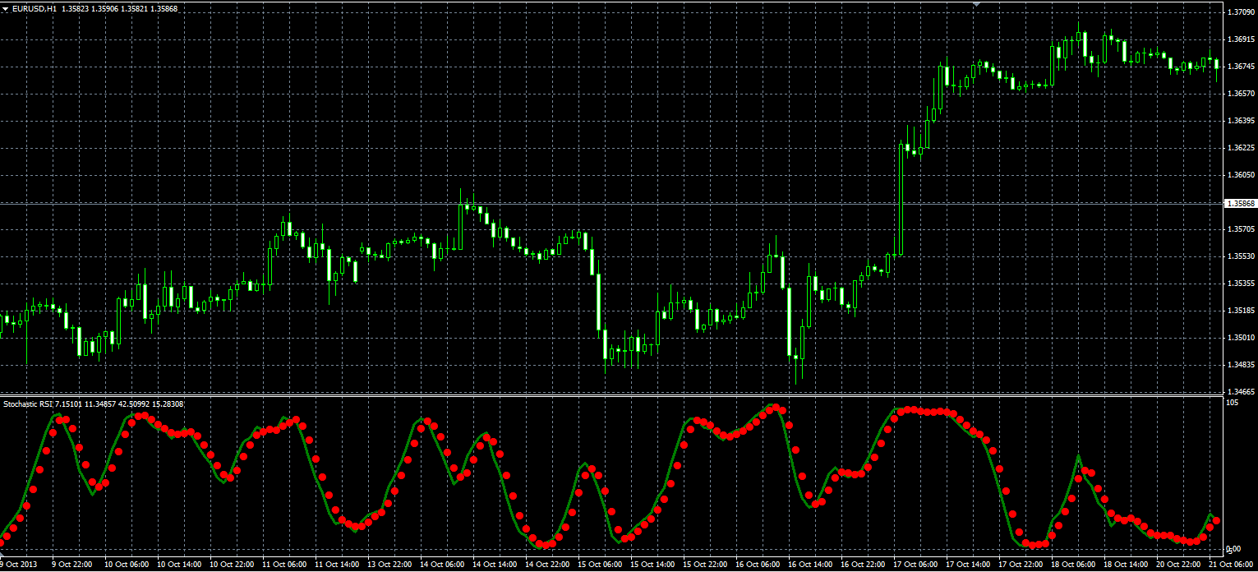Click price scale value 1.34835
Viewport: 1258px width, 572px height.
(1241, 365)
